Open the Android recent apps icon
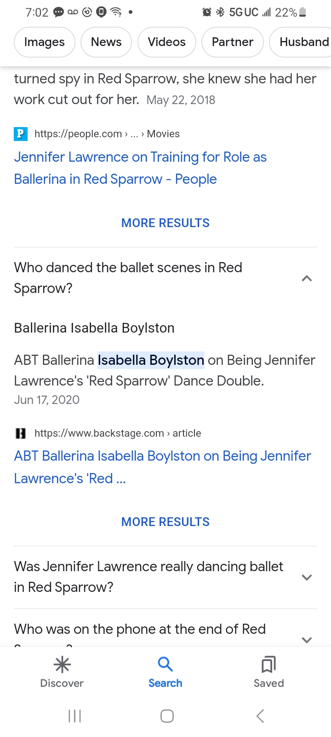 pyautogui.click(x=74, y=716)
